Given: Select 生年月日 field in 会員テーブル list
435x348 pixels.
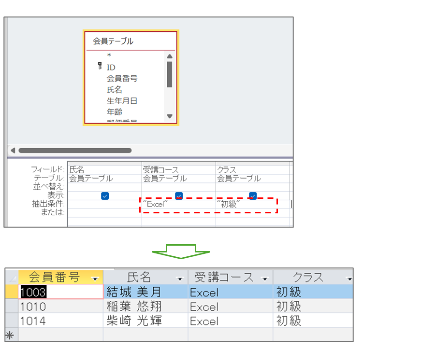Looking at the screenshot, I should (122, 101).
